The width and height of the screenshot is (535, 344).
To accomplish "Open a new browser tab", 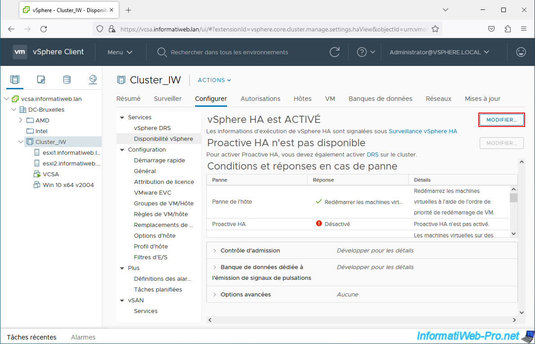I will click(128, 10).
